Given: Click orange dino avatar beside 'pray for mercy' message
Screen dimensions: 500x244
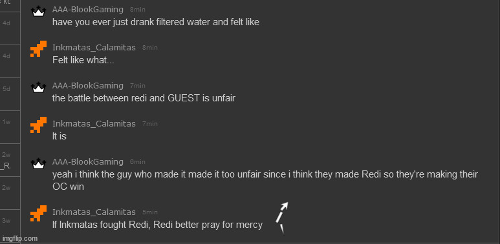Looking at the screenshot, I should pos(38,213).
